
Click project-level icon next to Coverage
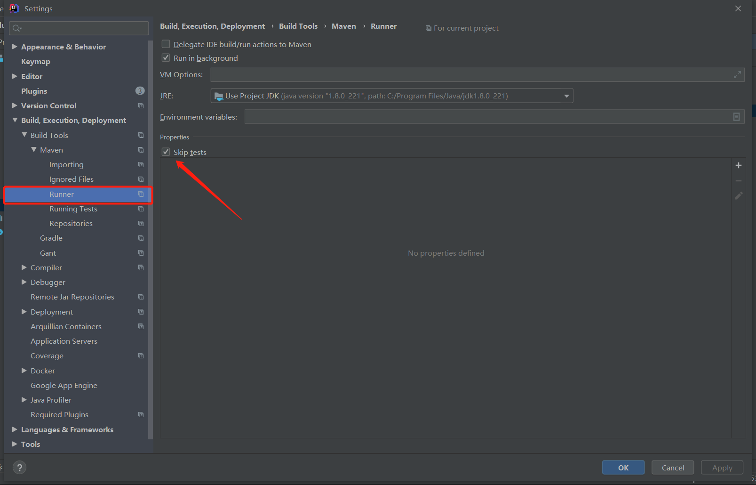click(141, 356)
